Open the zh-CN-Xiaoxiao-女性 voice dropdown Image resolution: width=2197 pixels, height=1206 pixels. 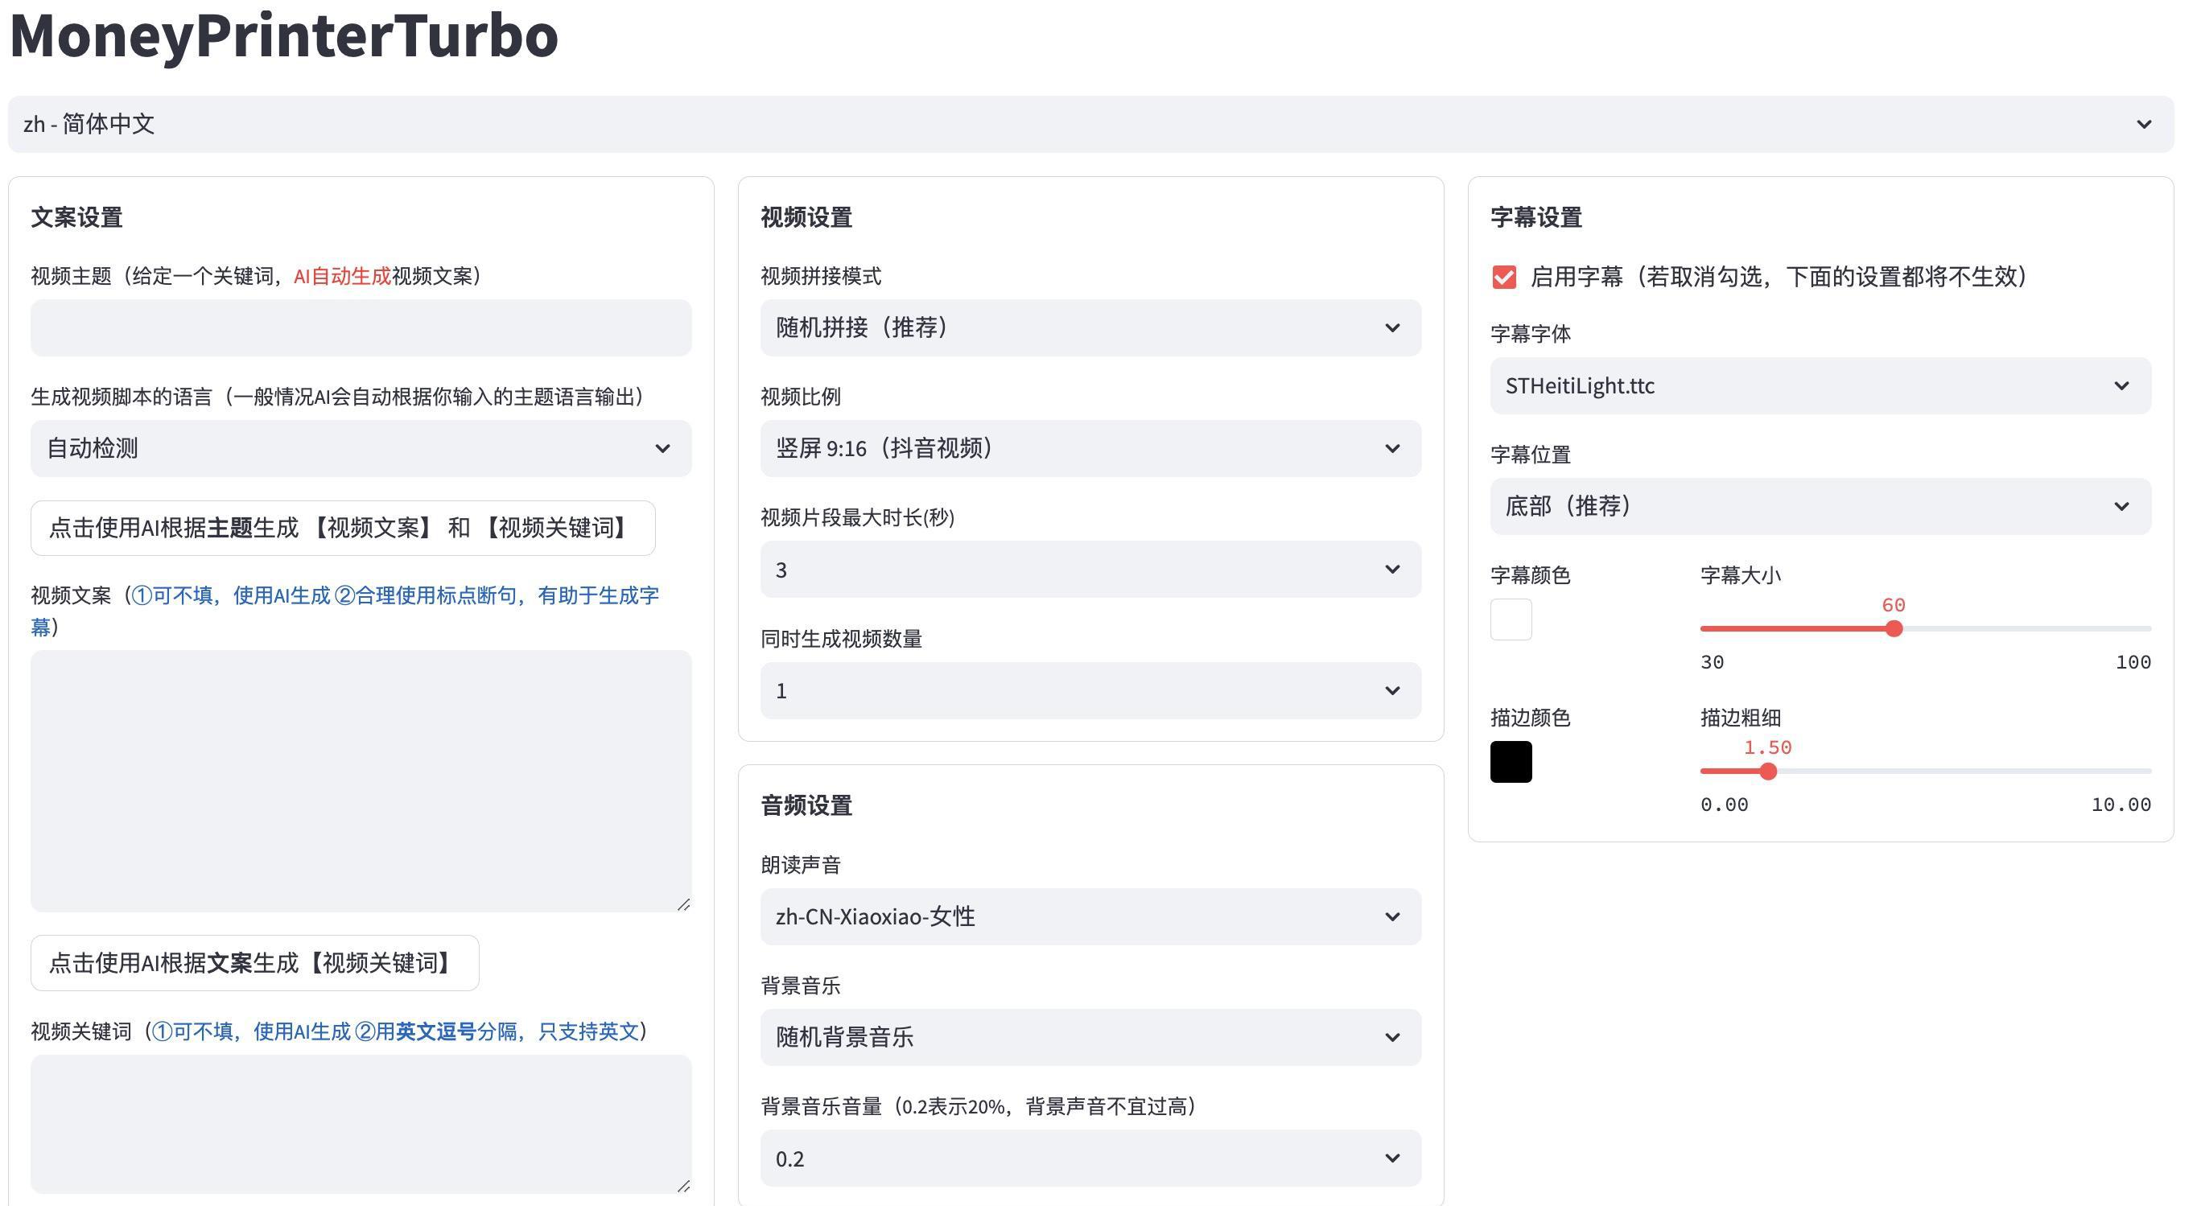coord(1090,917)
